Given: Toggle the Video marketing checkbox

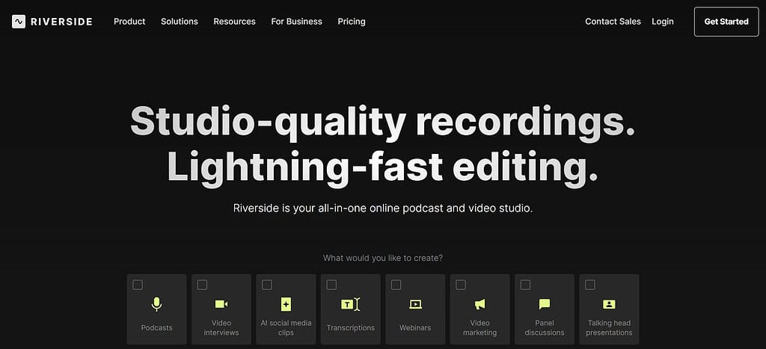Looking at the screenshot, I should pos(461,285).
